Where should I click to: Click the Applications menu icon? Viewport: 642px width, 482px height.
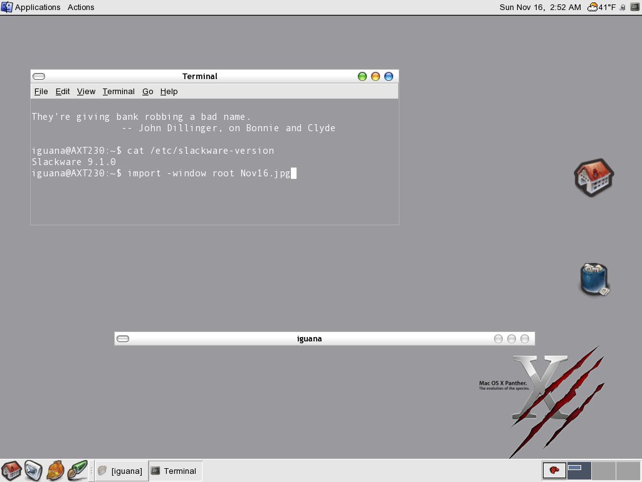[x=7, y=8]
